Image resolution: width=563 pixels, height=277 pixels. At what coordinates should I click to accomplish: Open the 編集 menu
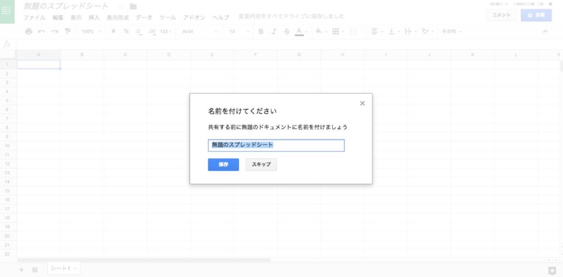58,17
